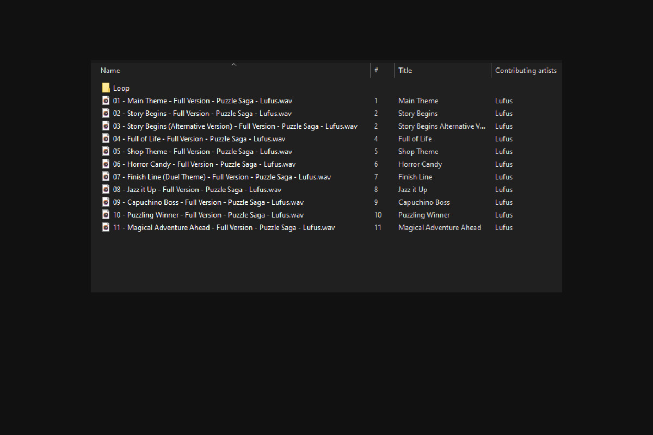
Task: Sort by the # track number column
Action: tap(376, 71)
